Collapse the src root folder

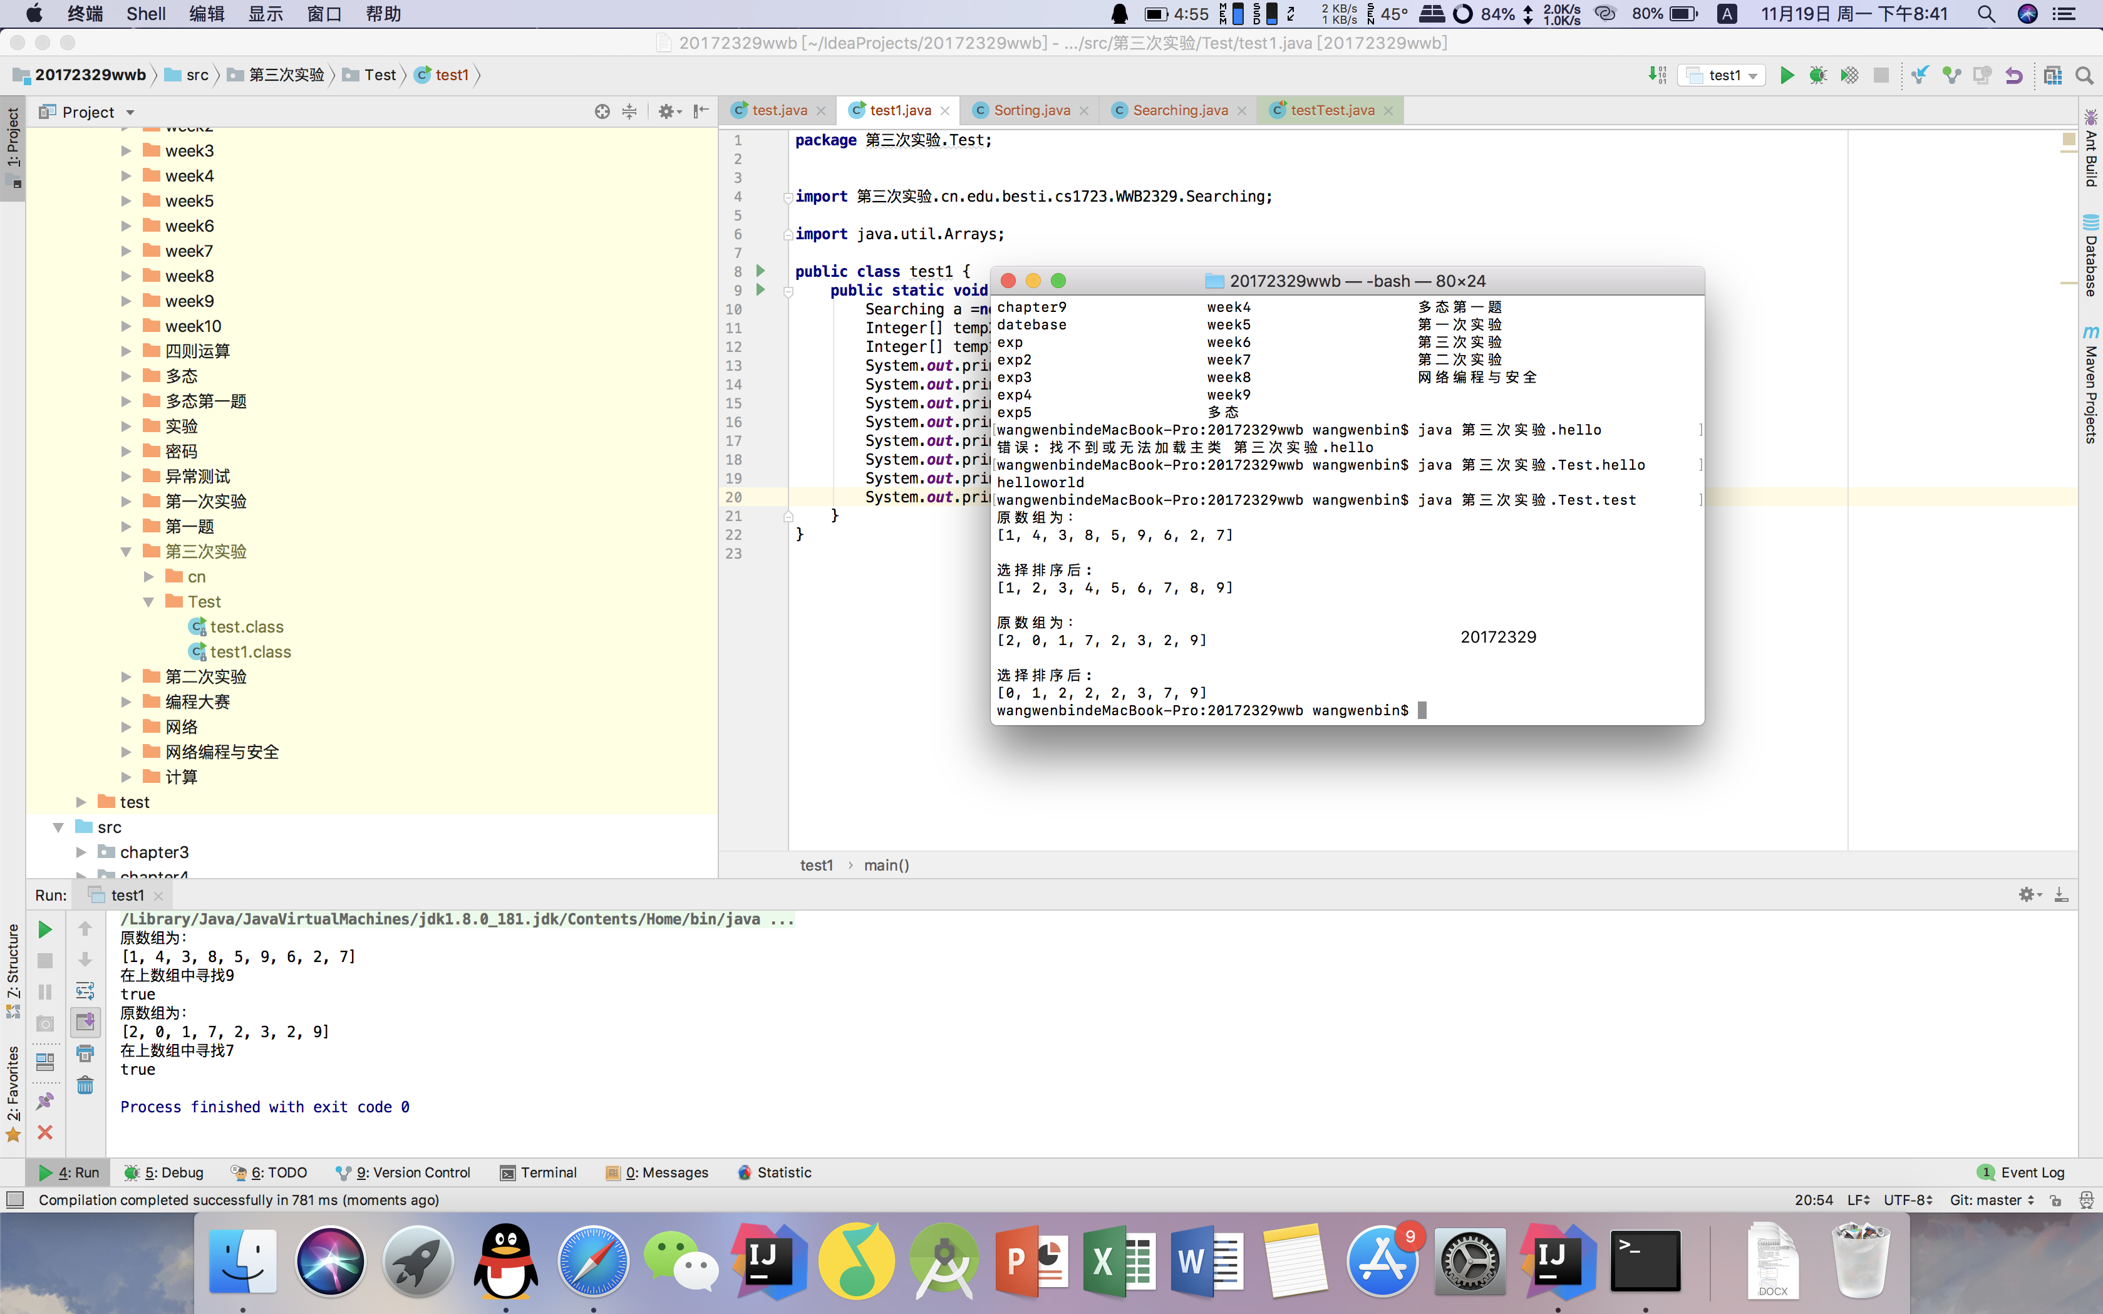[58, 827]
